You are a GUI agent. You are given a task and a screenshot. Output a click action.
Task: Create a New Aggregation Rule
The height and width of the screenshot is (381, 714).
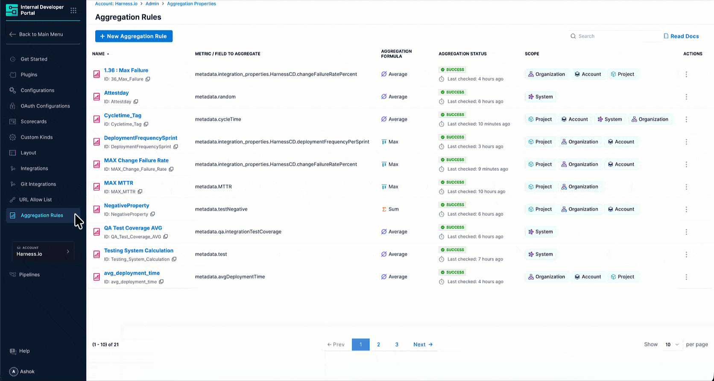click(134, 36)
